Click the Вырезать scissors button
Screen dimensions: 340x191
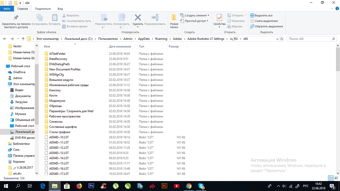pos(71,15)
